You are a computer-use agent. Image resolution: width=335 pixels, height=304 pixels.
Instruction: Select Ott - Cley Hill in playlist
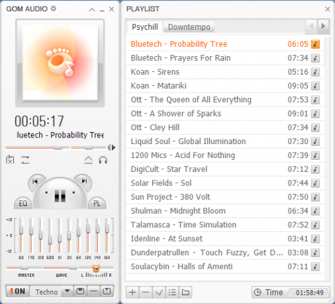(225, 128)
